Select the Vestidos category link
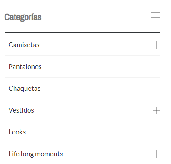 point(21,110)
